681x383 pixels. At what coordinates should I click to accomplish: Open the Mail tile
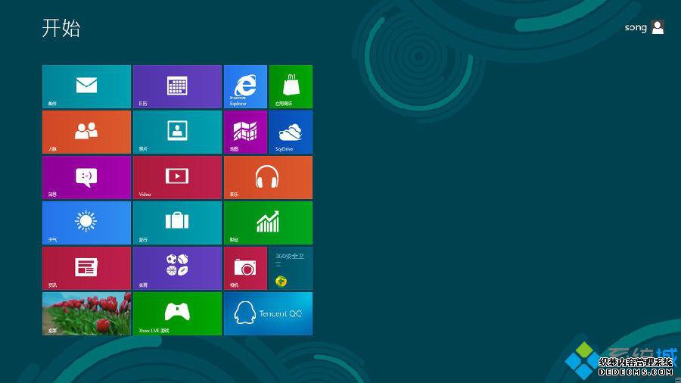[x=86, y=86]
